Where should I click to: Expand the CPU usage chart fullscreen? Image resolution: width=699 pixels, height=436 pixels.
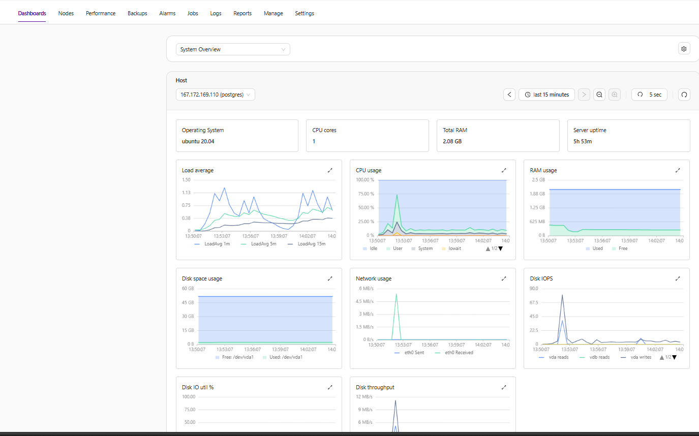point(504,170)
